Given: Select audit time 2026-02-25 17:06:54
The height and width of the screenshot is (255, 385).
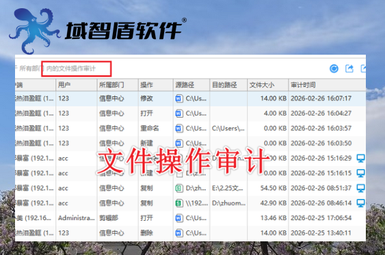Looking at the screenshot, I should (321, 218).
